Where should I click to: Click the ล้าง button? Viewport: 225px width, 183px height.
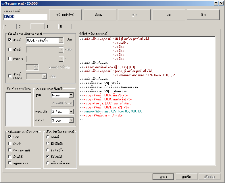click(203, 15)
